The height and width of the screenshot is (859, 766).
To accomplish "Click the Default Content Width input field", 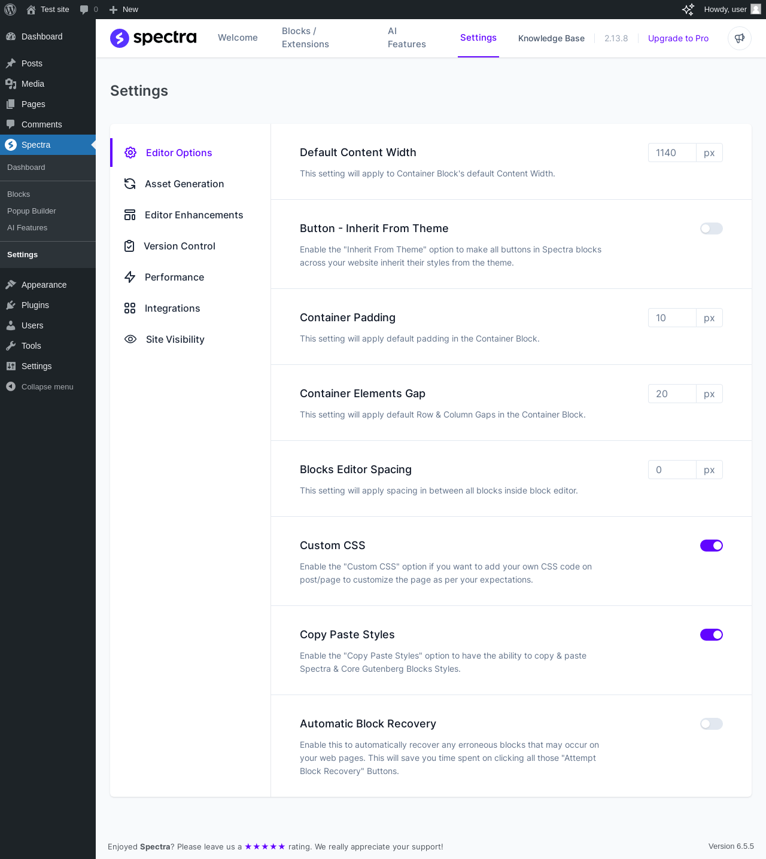I will pyautogui.click(x=671, y=153).
